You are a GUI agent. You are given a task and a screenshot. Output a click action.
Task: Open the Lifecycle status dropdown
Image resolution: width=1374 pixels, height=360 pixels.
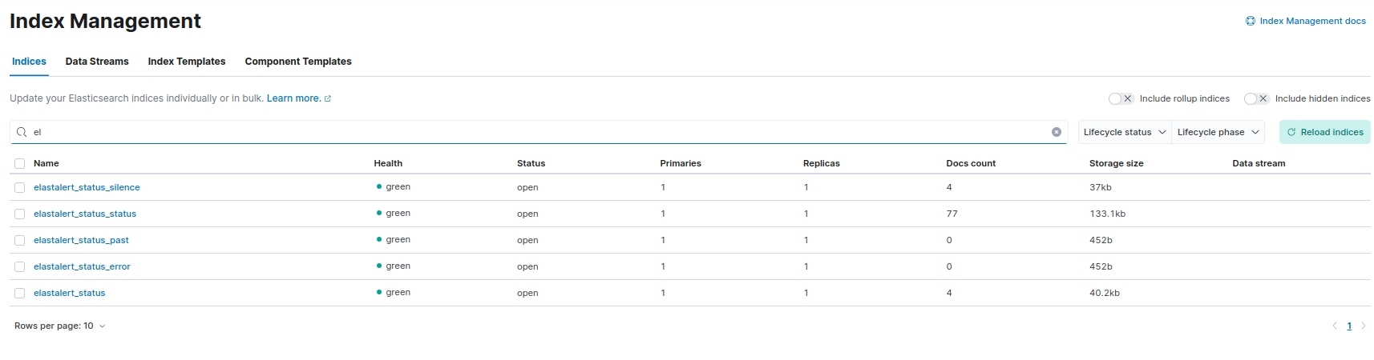1125,132
